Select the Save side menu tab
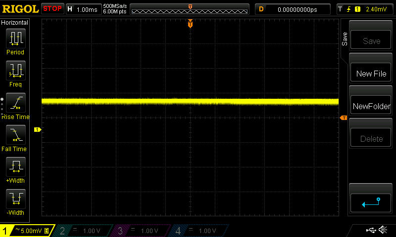Viewport: 396px width, 237px height. (345, 39)
